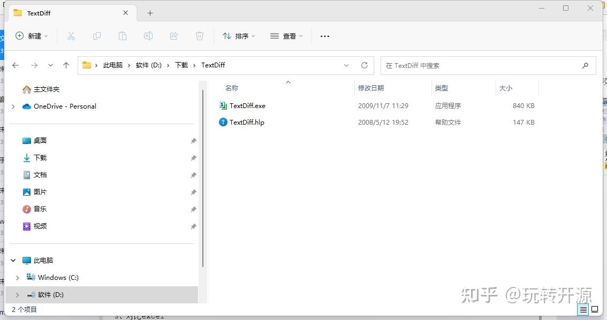Click the pin icon next to 图片
Image resolution: width=607 pixels, height=320 pixels.
pyautogui.click(x=193, y=192)
